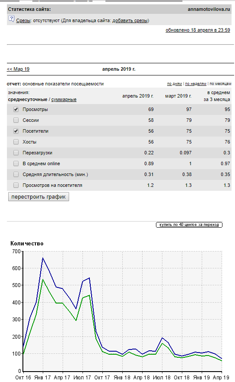Select the по месяцам view
The height and width of the screenshot is (382, 235).
220,84
